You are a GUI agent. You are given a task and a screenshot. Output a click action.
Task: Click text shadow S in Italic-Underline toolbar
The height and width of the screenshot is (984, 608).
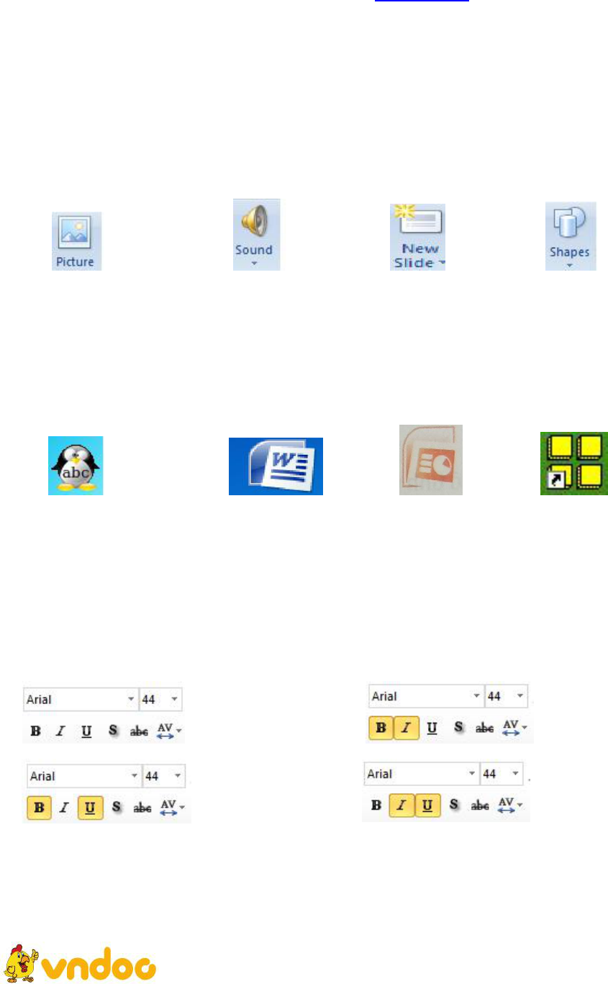pyautogui.click(x=453, y=805)
